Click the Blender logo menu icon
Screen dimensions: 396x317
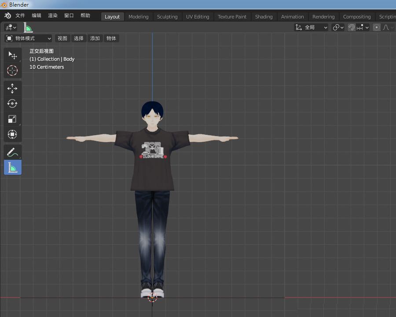pos(7,16)
